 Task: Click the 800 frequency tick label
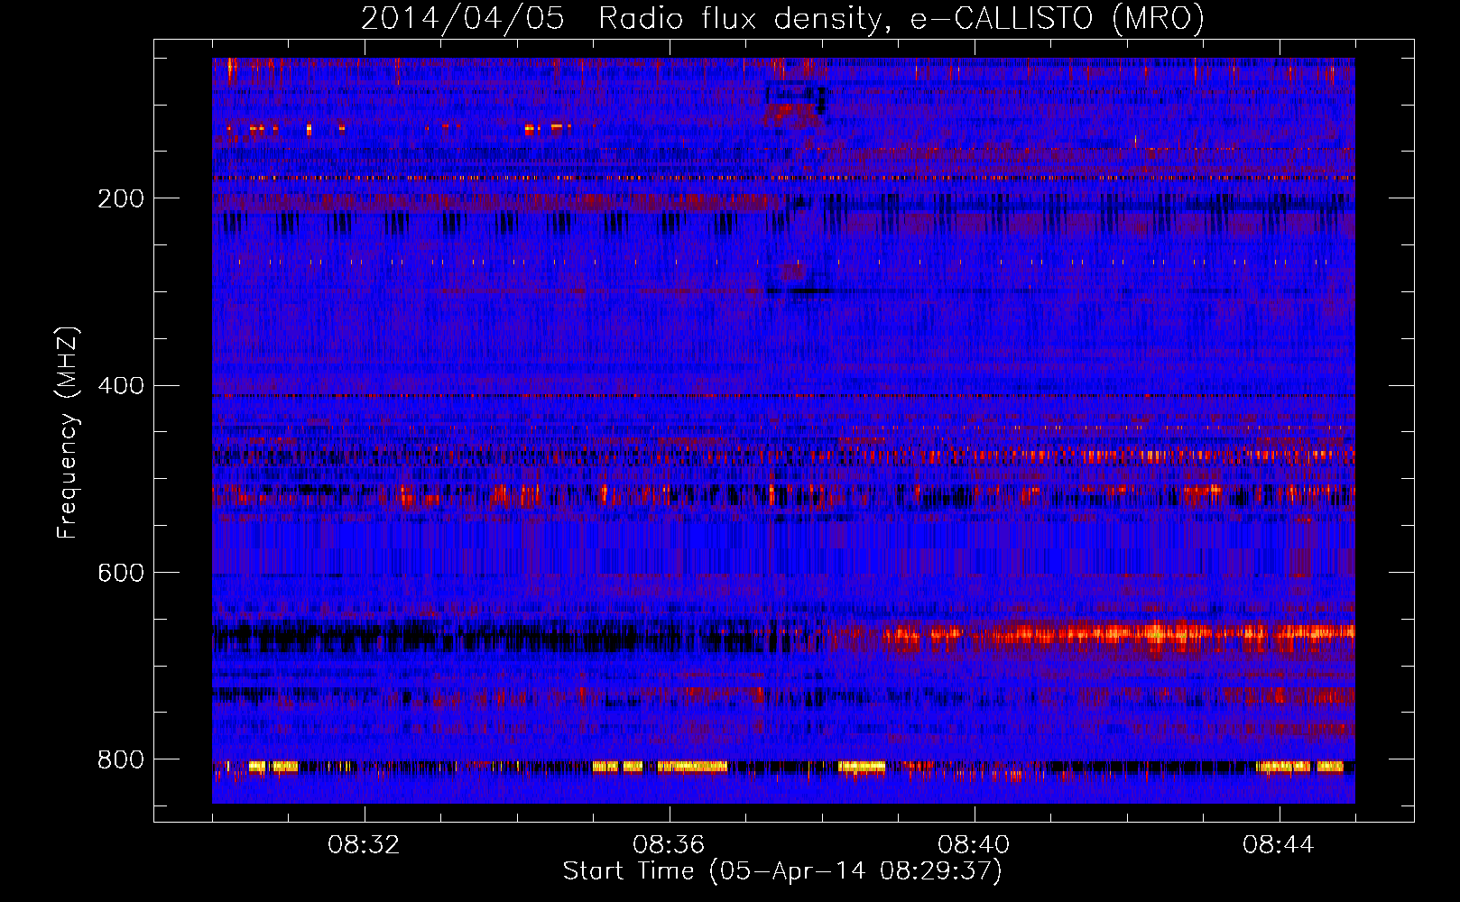pos(121,759)
